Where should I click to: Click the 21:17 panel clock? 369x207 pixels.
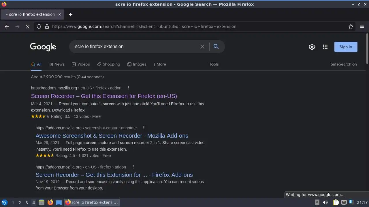[x=362, y=202]
